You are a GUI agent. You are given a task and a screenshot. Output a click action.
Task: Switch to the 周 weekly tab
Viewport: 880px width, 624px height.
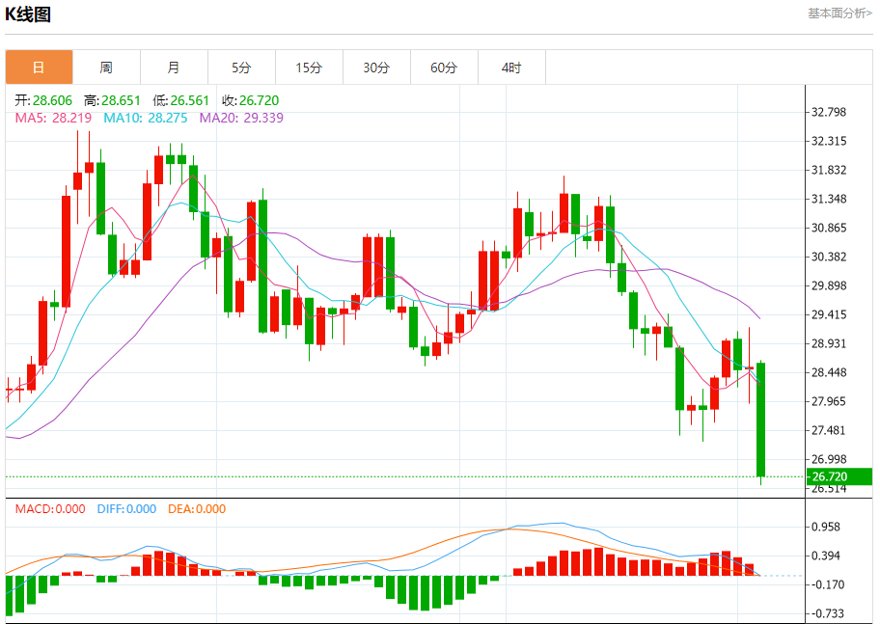coord(107,68)
